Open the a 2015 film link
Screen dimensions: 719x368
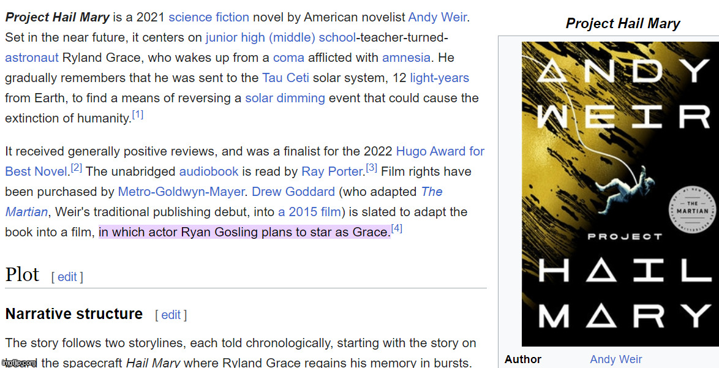tap(309, 212)
